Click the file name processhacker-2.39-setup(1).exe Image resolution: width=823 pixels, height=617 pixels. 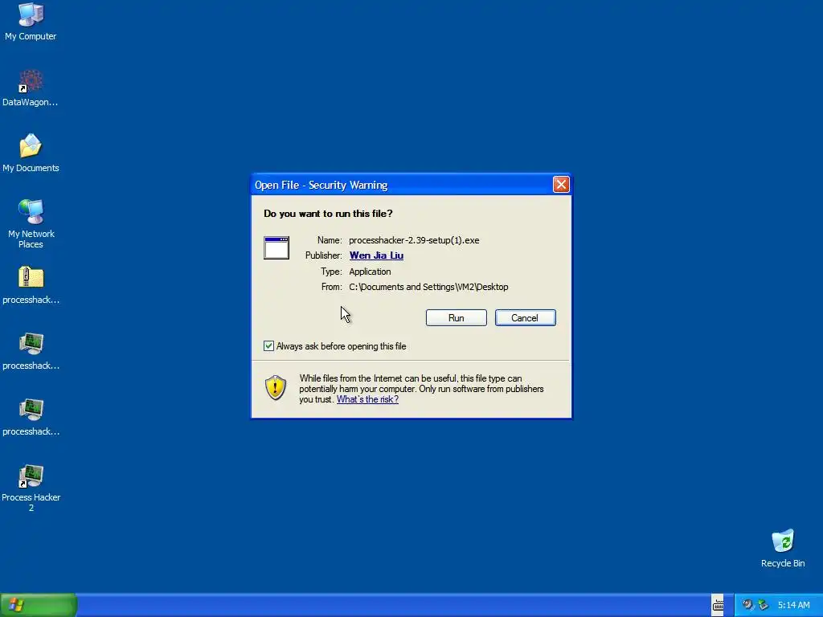click(x=414, y=240)
